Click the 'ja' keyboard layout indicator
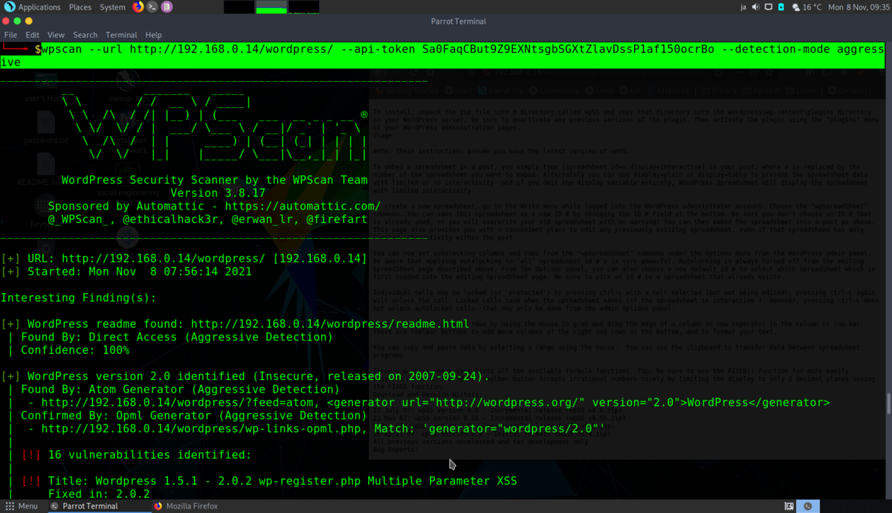Screen dimensions: 892x513 coord(743,7)
